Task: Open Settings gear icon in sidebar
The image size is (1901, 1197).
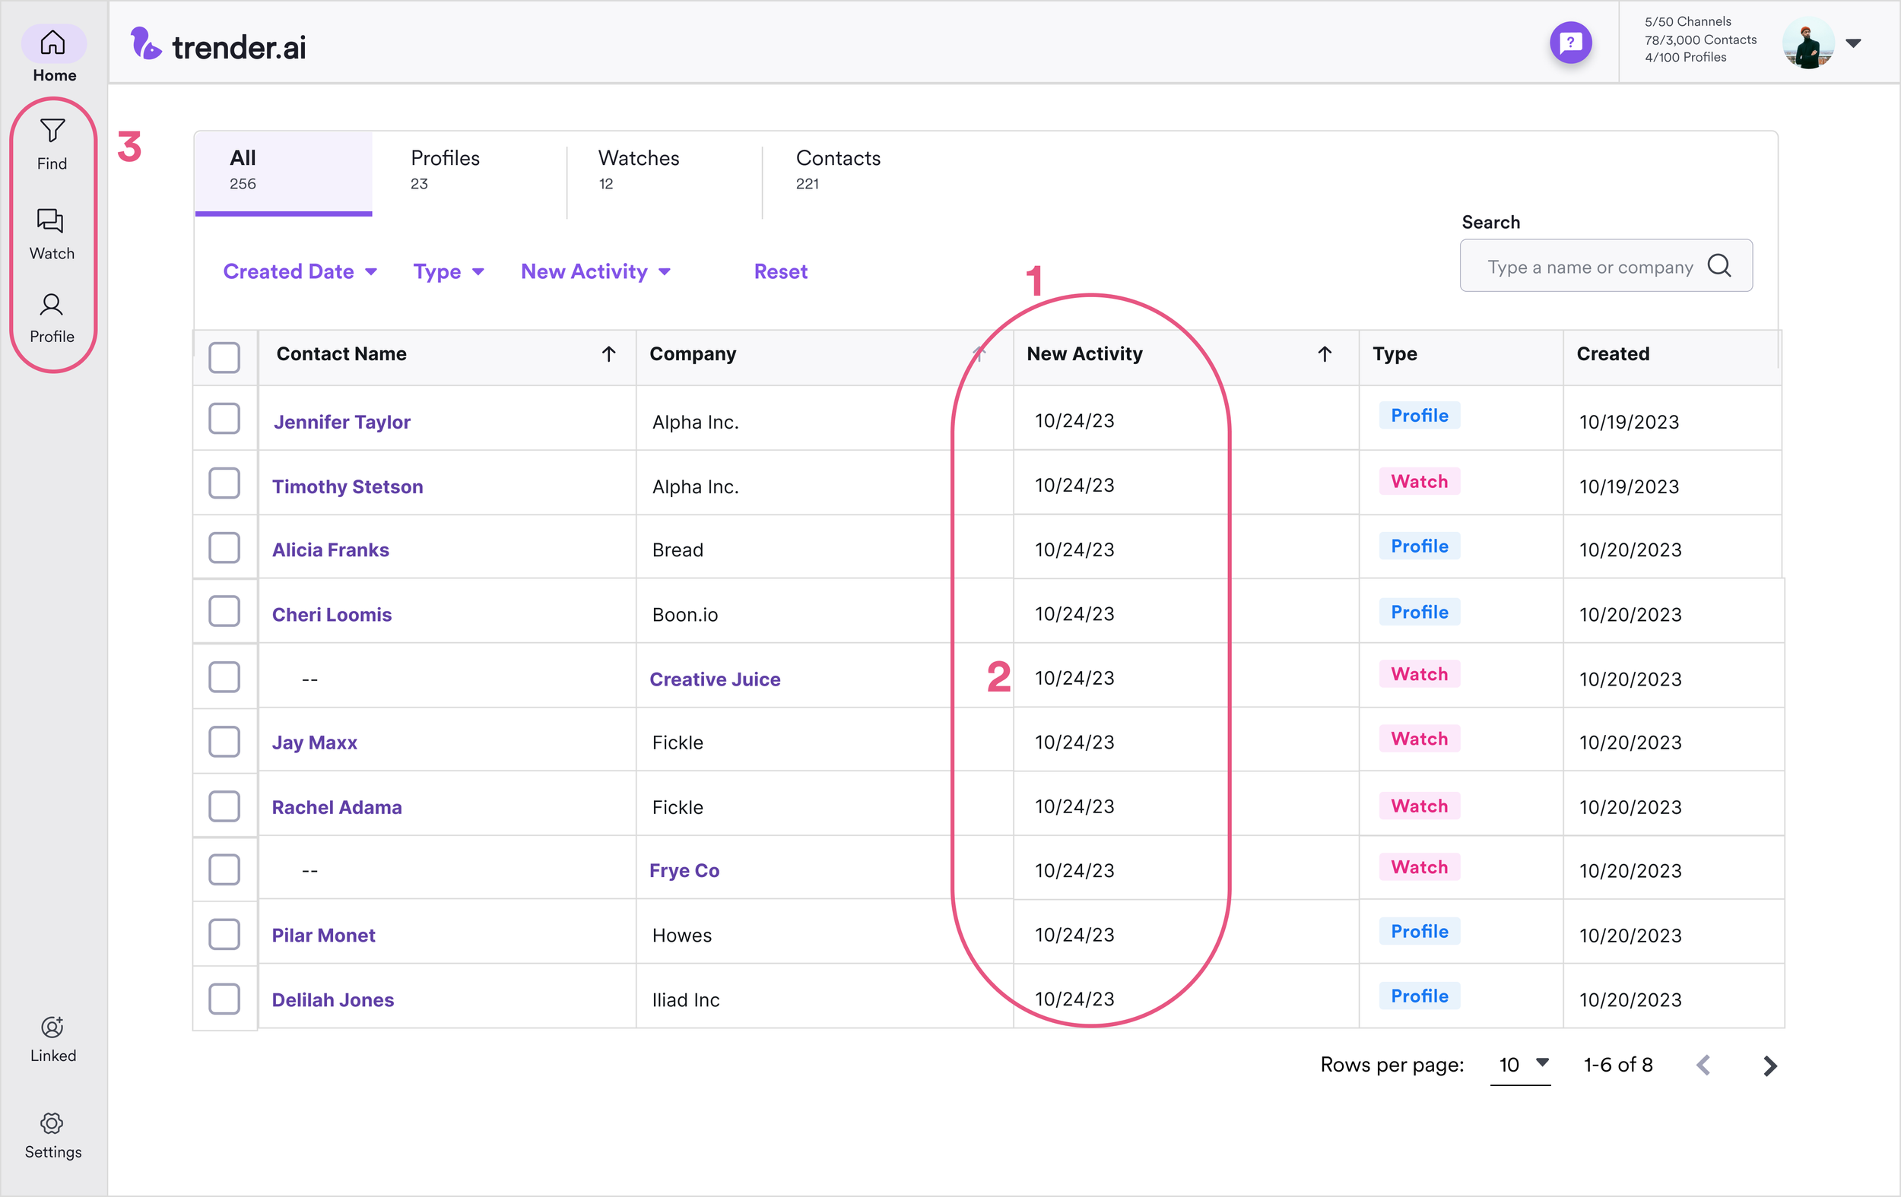Action: coord(52,1123)
